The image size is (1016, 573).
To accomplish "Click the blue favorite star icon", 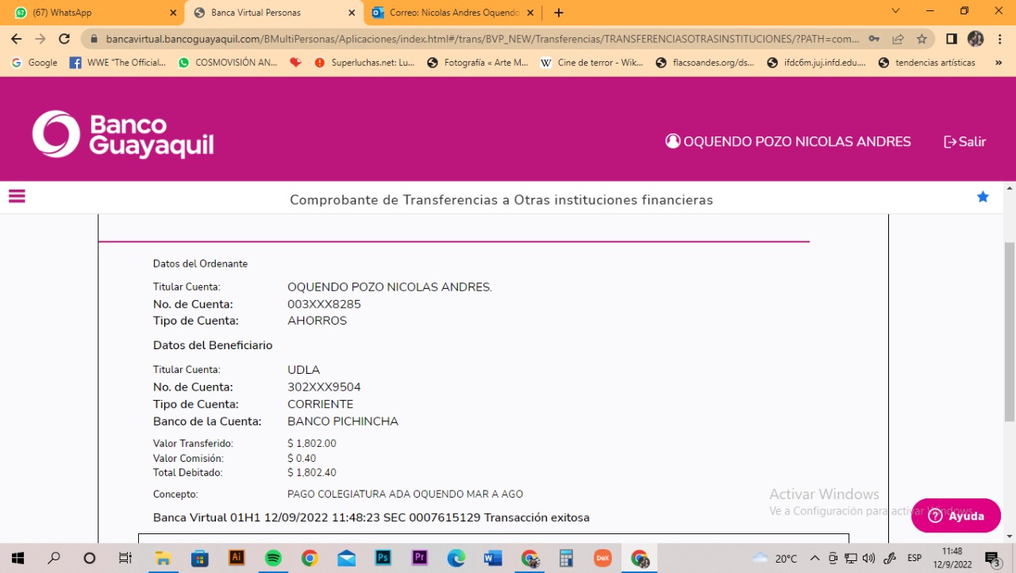I will click(x=983, y=197).
